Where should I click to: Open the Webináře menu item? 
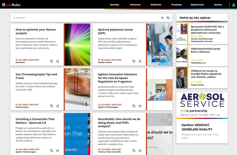[x=156, y=5]
